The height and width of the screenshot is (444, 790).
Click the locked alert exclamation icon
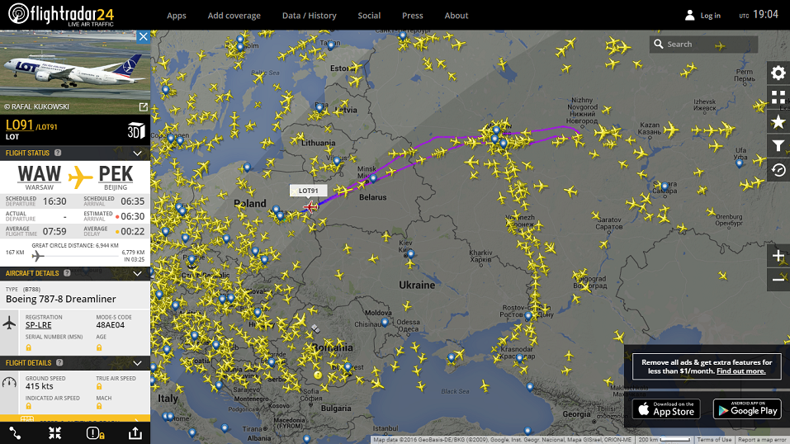tap(95, 433)
